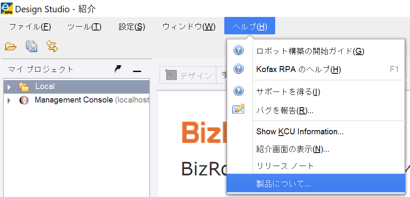Viewport: 410px width, 197px height.
Task: Open リリース ノート from the Help menu
Action: click(x=315, y=166)
